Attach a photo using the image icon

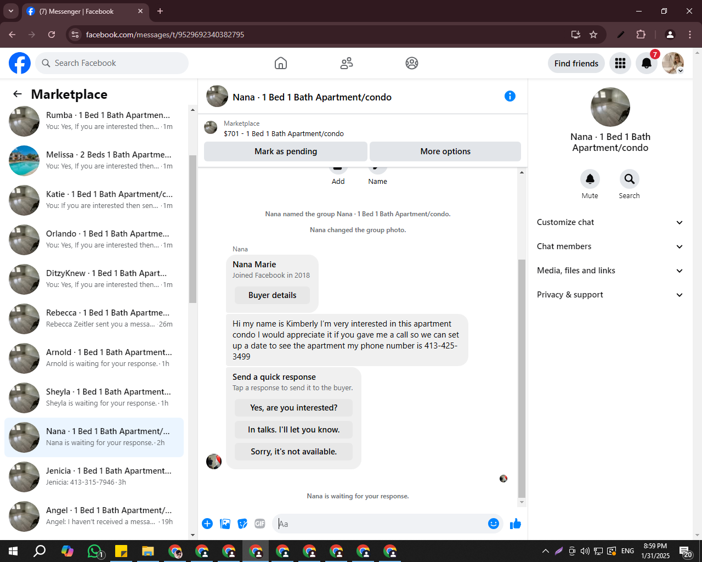pos(225,524)
